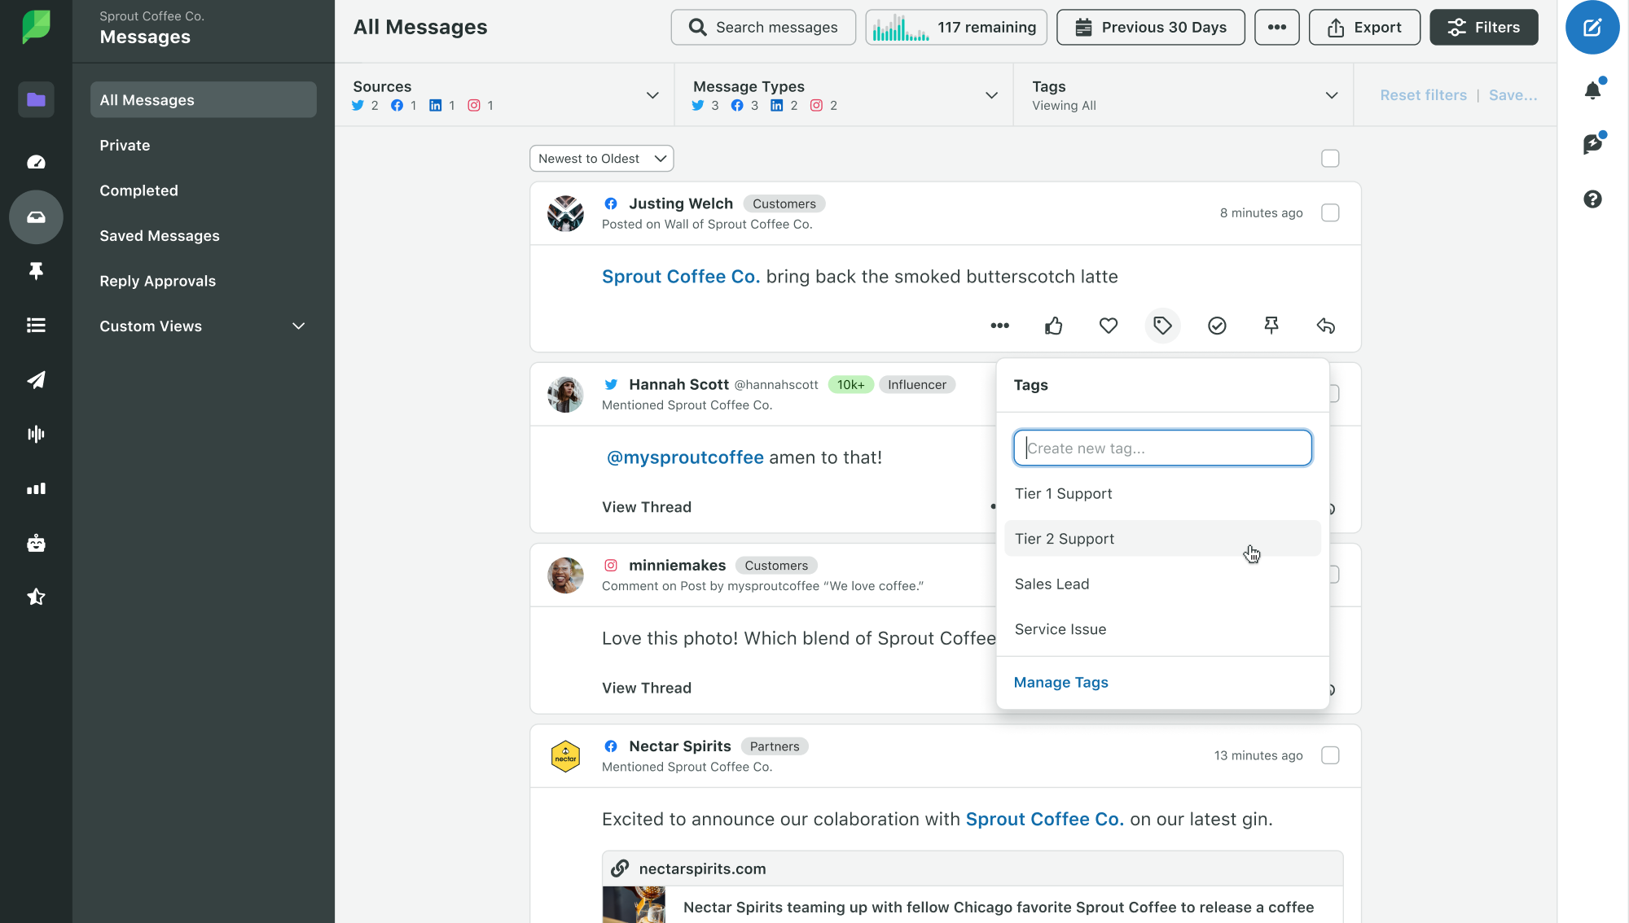Choose the Tier 2 Support tag
This screenshot has height=923, width=1629.
pyautogui.click(x=1162, y=538)
